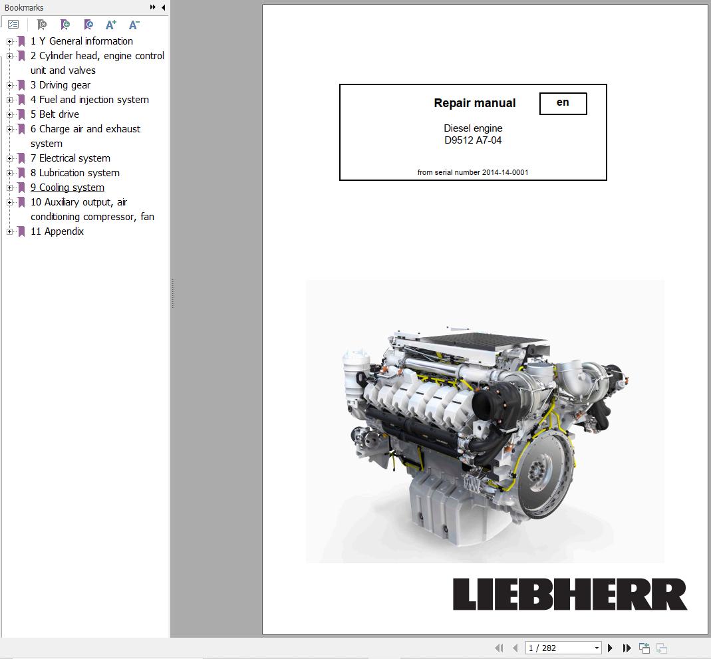Click the grayed next view icon
Screen dimensions: 711x659
[x=662, y=648]
